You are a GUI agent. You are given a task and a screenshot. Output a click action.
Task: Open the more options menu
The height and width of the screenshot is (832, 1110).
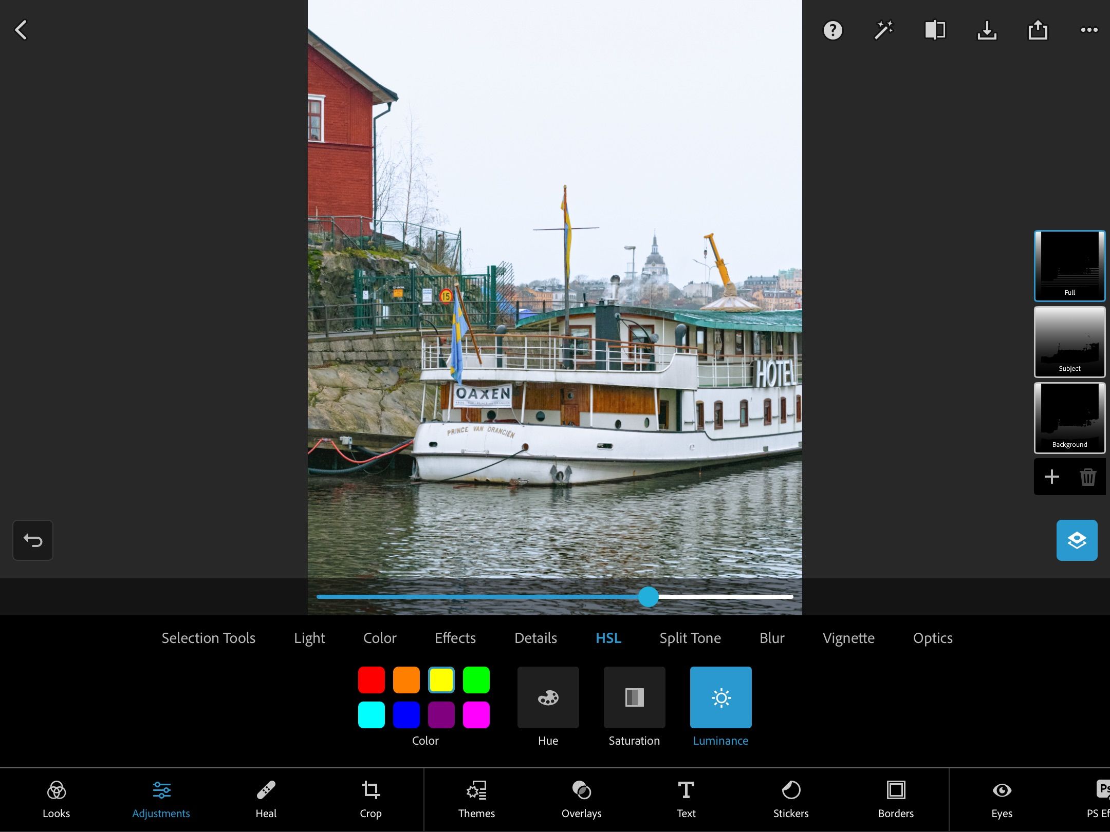point(1088,31)
